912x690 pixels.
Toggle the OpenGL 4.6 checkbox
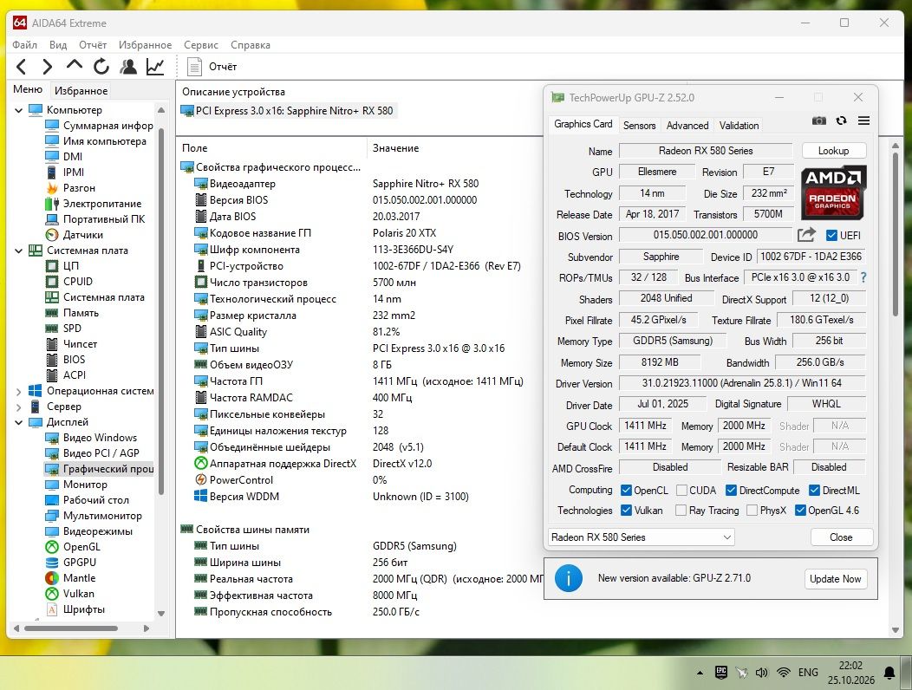(800, 511)
